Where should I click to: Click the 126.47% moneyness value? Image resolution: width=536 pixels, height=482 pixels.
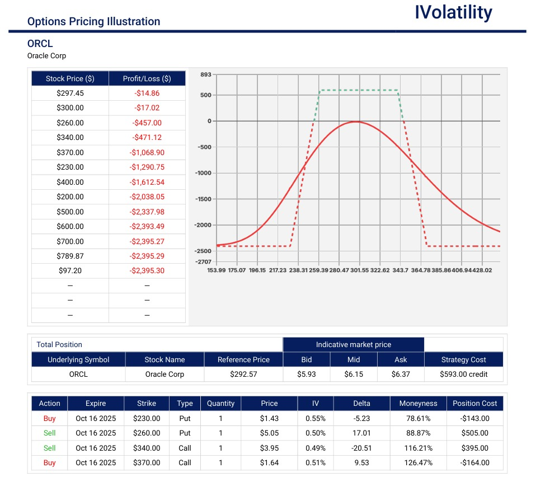pyautogui.click(x=419, y=463)
